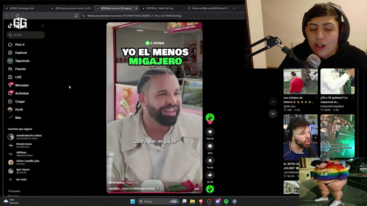Screen dimensions: 367x206
Task: Open the spinning sound disc below share
Action: pyautogui.click(x=210, y=189)
